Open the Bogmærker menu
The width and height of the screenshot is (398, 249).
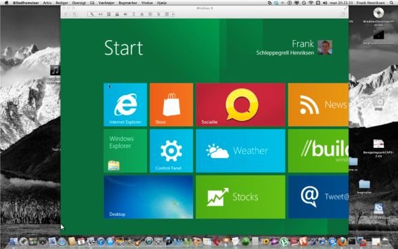pyautogui.click(x=128, y=3)
